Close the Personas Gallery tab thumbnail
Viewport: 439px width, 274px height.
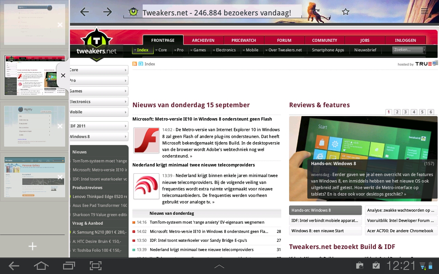click(x=60, y=177)
